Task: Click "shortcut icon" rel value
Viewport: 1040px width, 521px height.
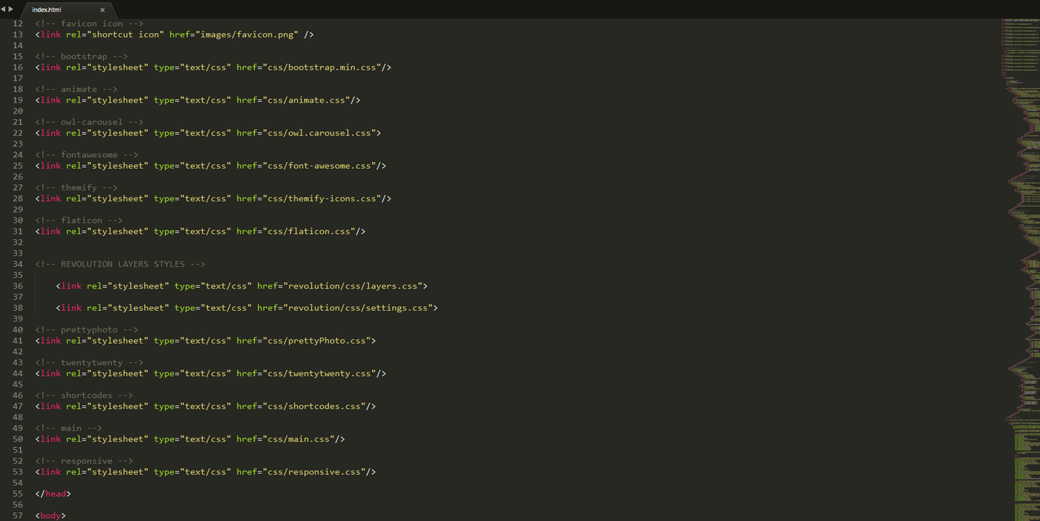Action: coord(126,34)
